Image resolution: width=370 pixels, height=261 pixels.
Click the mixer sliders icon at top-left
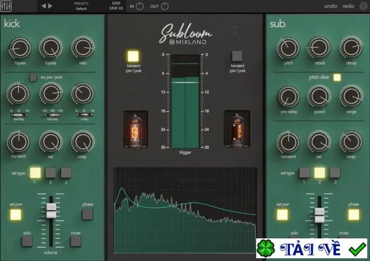pos(6,6)
